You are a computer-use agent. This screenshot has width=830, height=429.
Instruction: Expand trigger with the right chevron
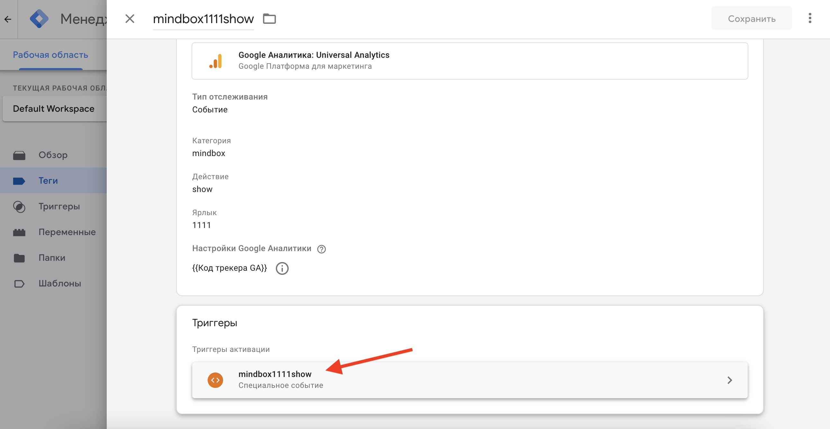(730, 380)
